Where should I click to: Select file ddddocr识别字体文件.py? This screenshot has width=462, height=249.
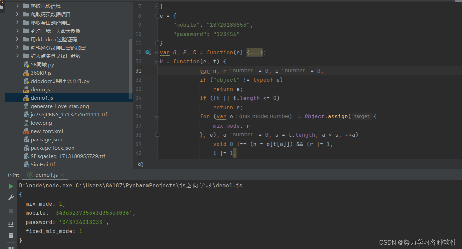point(60,81)
